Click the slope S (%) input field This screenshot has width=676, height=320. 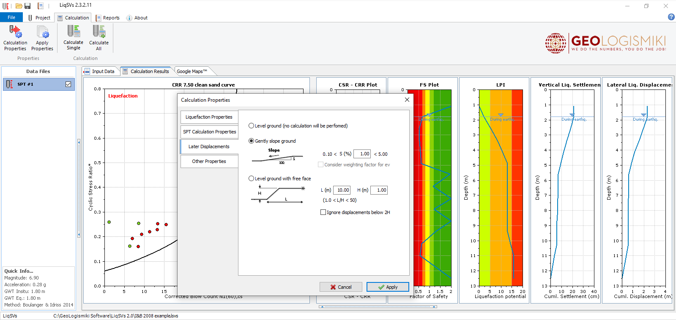pyautogui.click(x=362, y=154)
